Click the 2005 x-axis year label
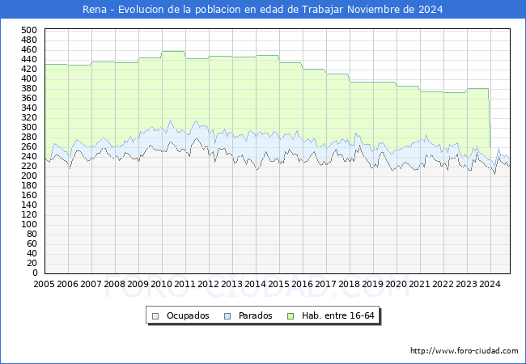526x364 pixels. (x=44, y=284)
